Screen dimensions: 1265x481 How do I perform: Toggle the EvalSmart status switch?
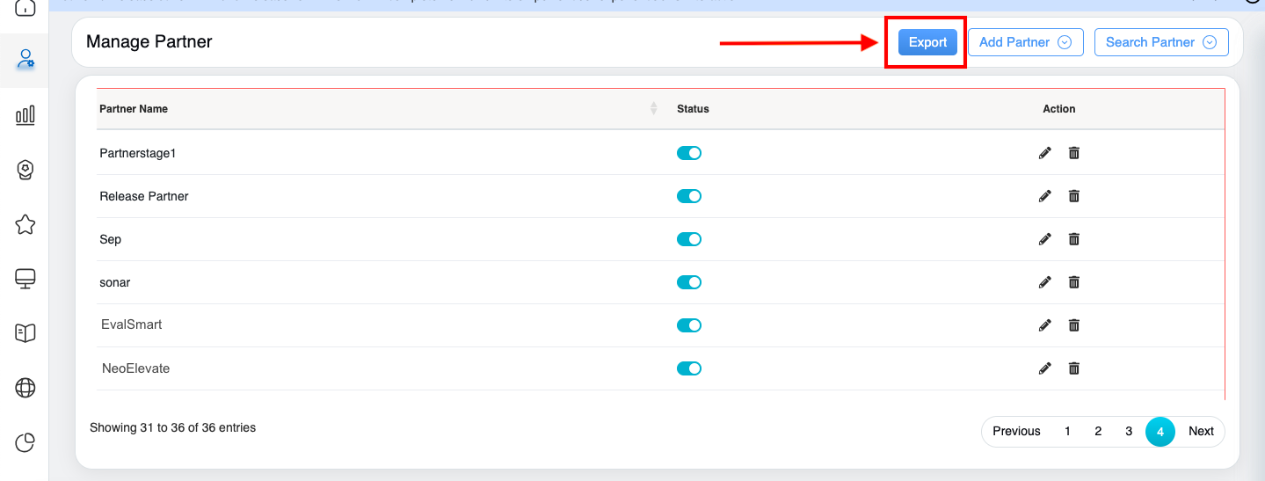[688, 325]
